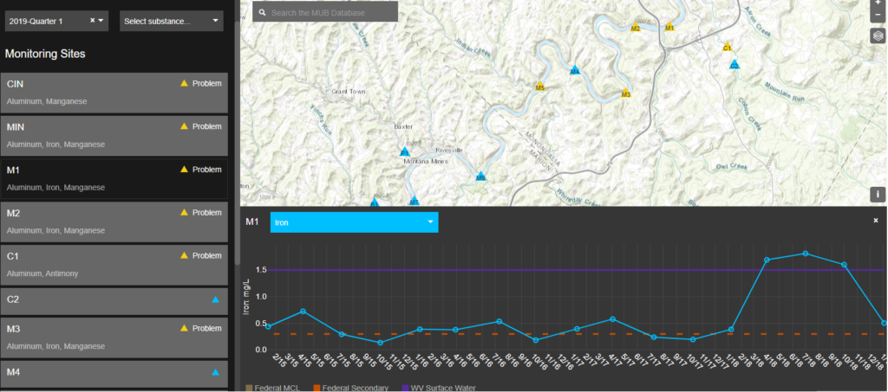Click the map layers icon
The image size is (888, 392).
(878, 35)
